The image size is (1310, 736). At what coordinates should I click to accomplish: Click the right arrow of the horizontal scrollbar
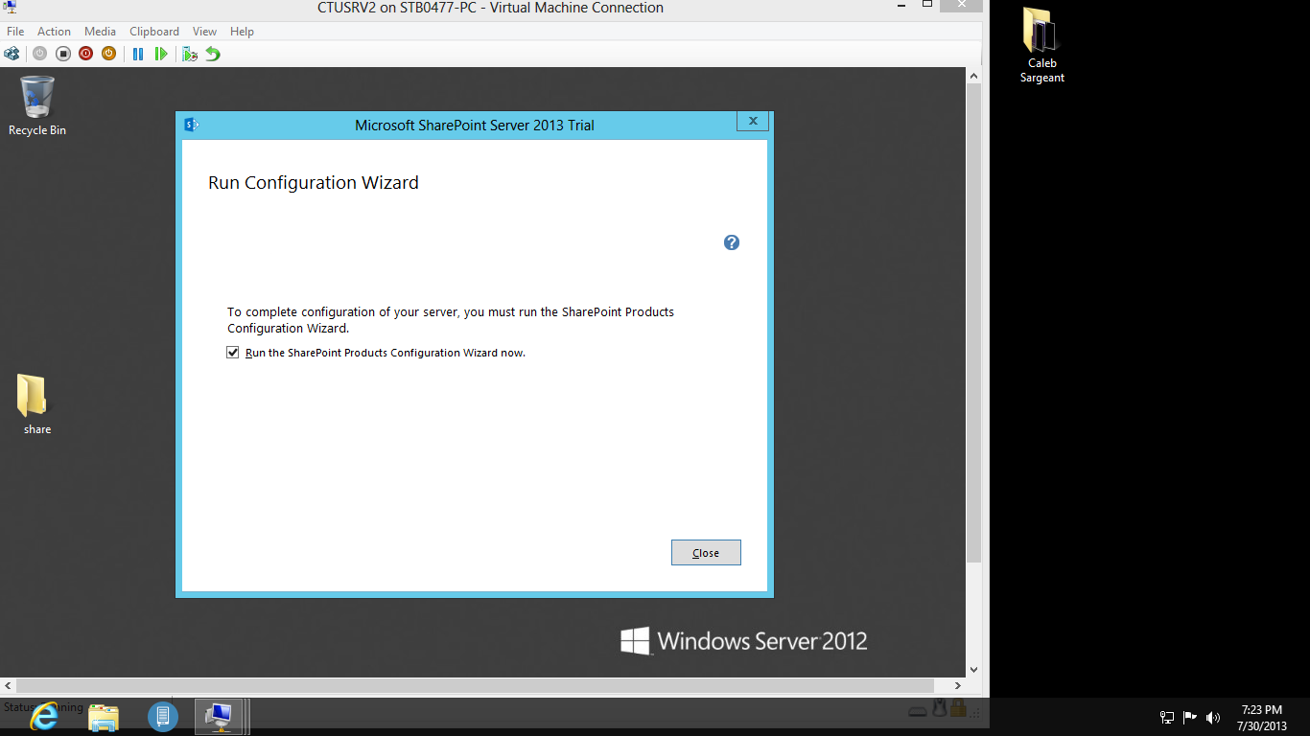(x=958, y=686)
